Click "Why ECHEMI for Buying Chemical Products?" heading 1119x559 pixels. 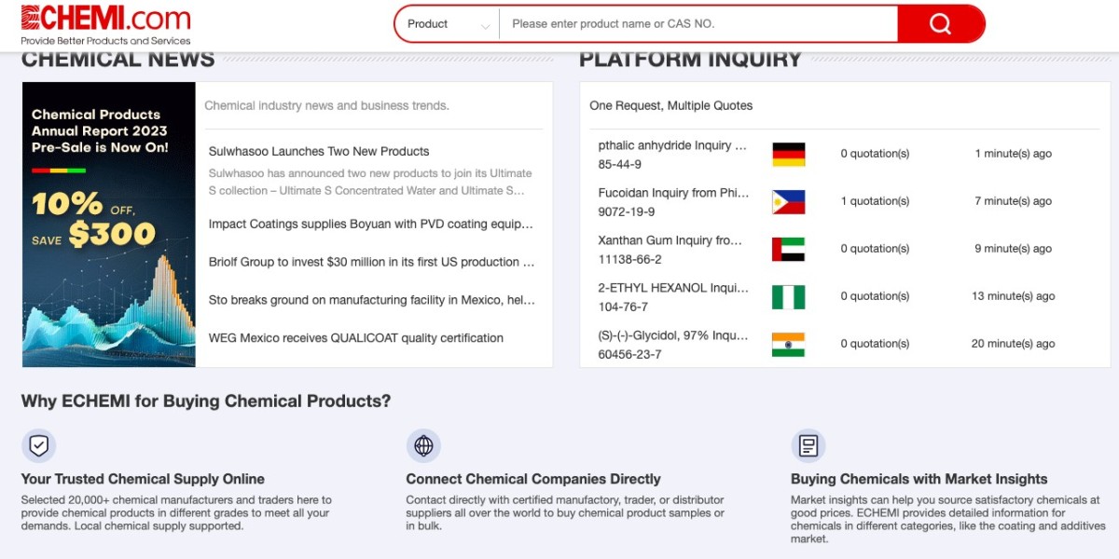[x=206, y=402]
